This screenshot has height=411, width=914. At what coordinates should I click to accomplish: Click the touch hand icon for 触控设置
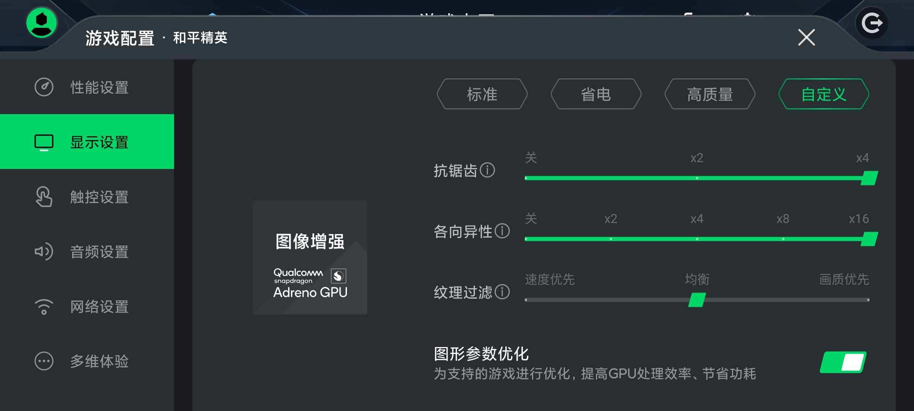tap(44, 197)
